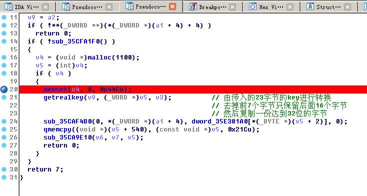The width and height of the screenshot is (367, 196).
Task: Toggle breakpoint dot on line 18
Action: [x=3, y=73]
